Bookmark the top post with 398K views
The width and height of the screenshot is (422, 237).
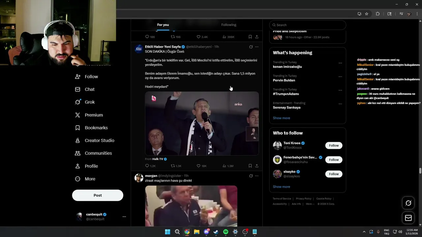click(x=250, y=37)
